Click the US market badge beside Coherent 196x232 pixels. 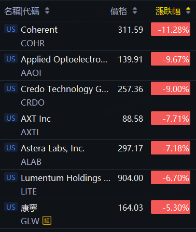click(11, 29)
